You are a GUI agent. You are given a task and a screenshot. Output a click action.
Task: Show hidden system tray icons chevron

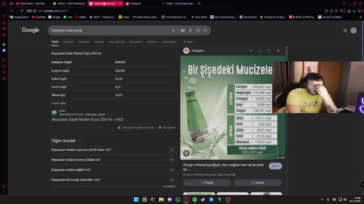click(x=322, y=199)
